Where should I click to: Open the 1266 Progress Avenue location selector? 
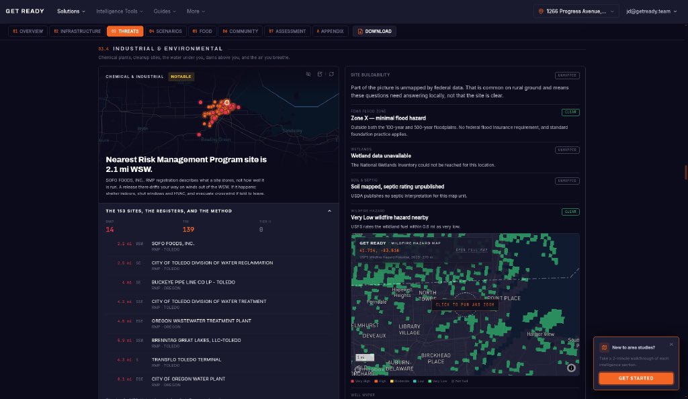click(576, 11)
